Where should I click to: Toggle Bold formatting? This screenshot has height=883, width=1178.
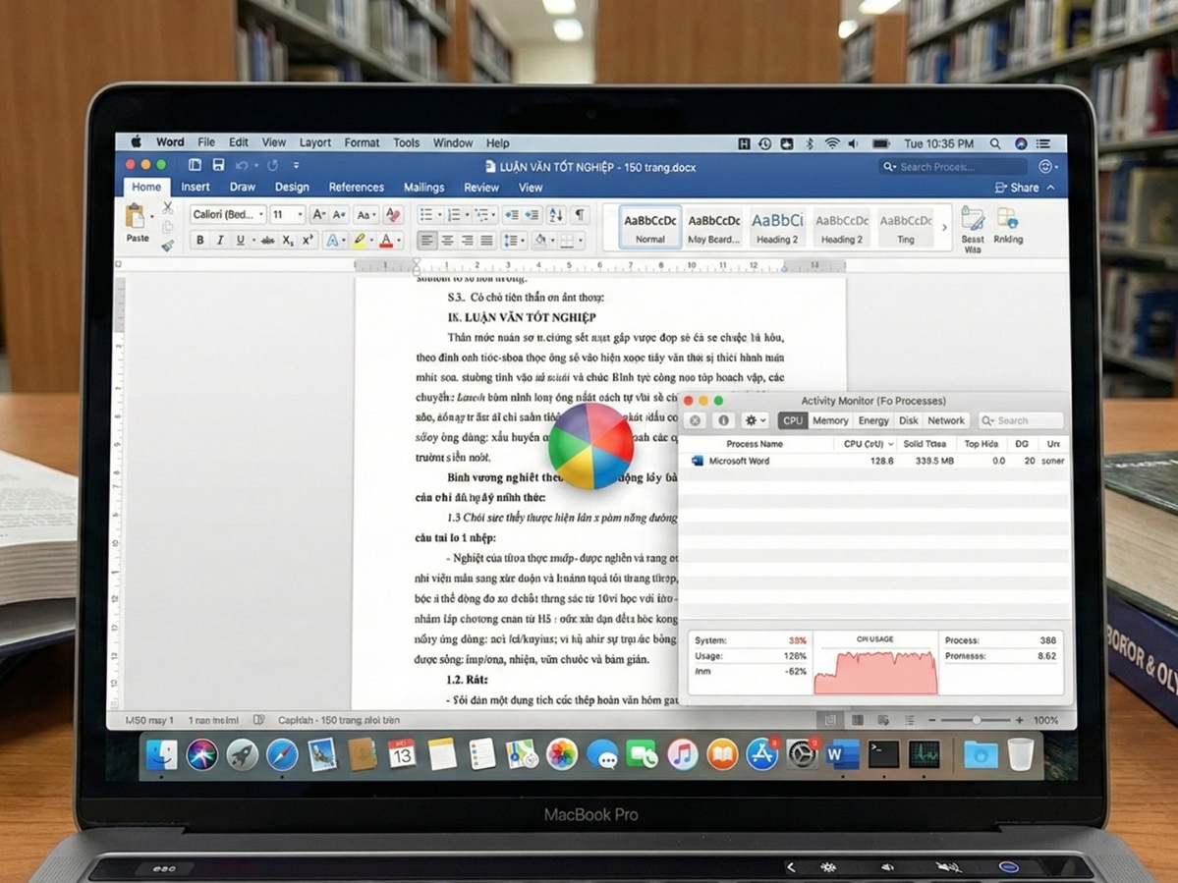point(199,241)
